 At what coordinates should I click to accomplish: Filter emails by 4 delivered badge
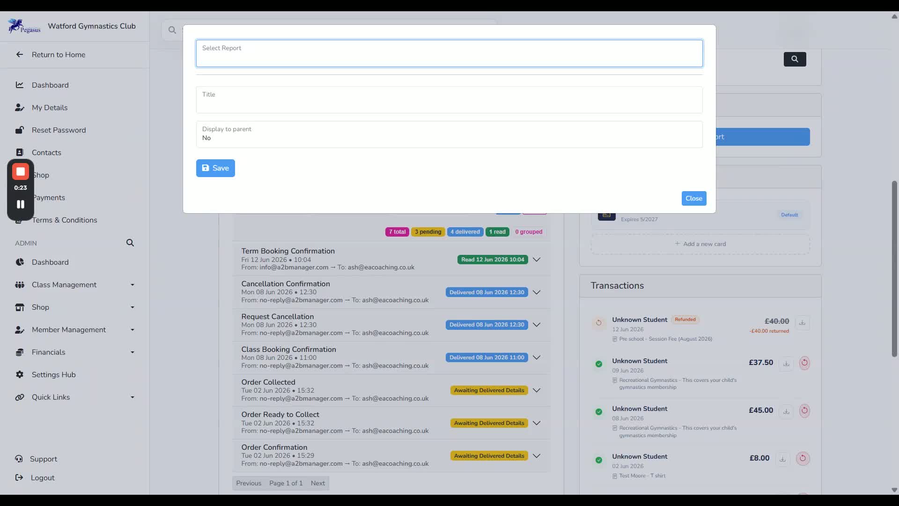coord(465,232)
